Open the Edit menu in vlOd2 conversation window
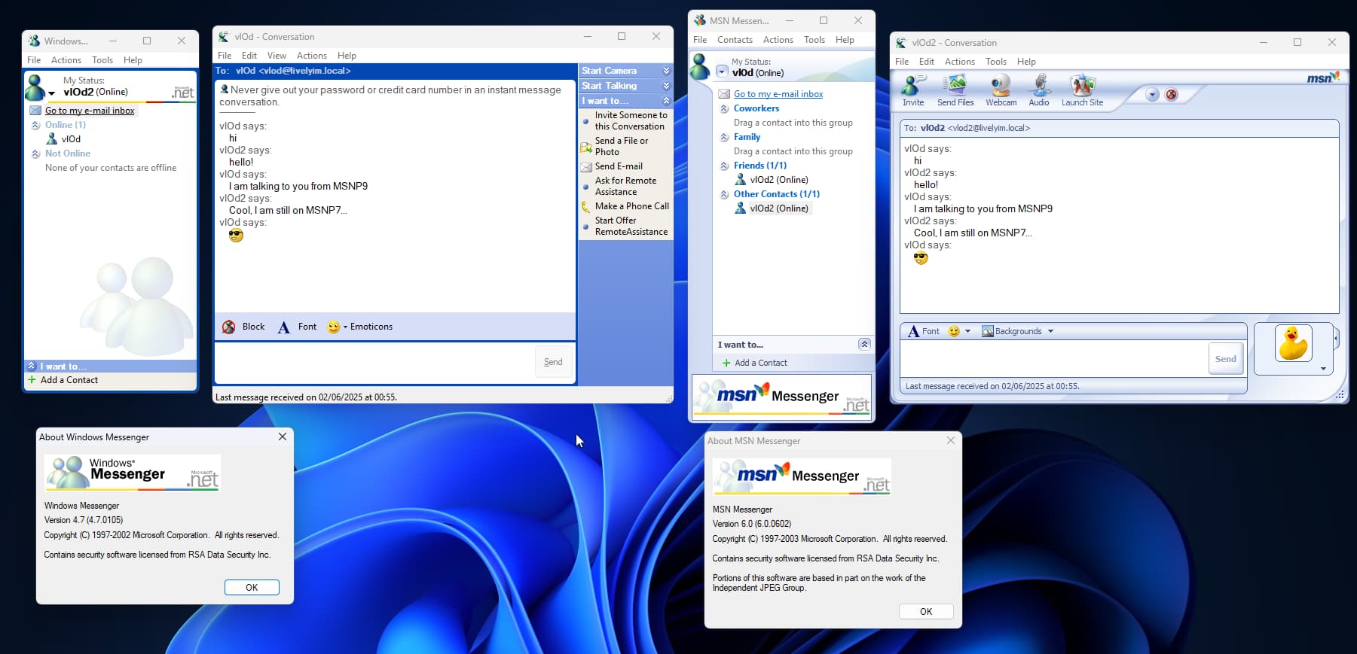The width and height of the screenshot is (1357, 654). pos(926,62)
